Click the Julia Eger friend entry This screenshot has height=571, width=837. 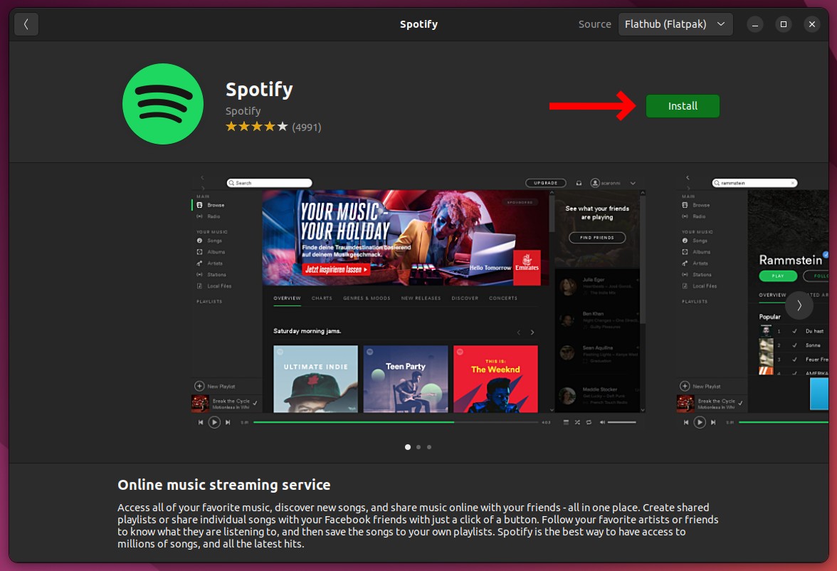pyautogui.click(x=598, y=285)
